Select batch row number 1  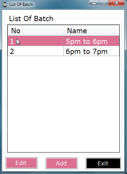[63, 41]
